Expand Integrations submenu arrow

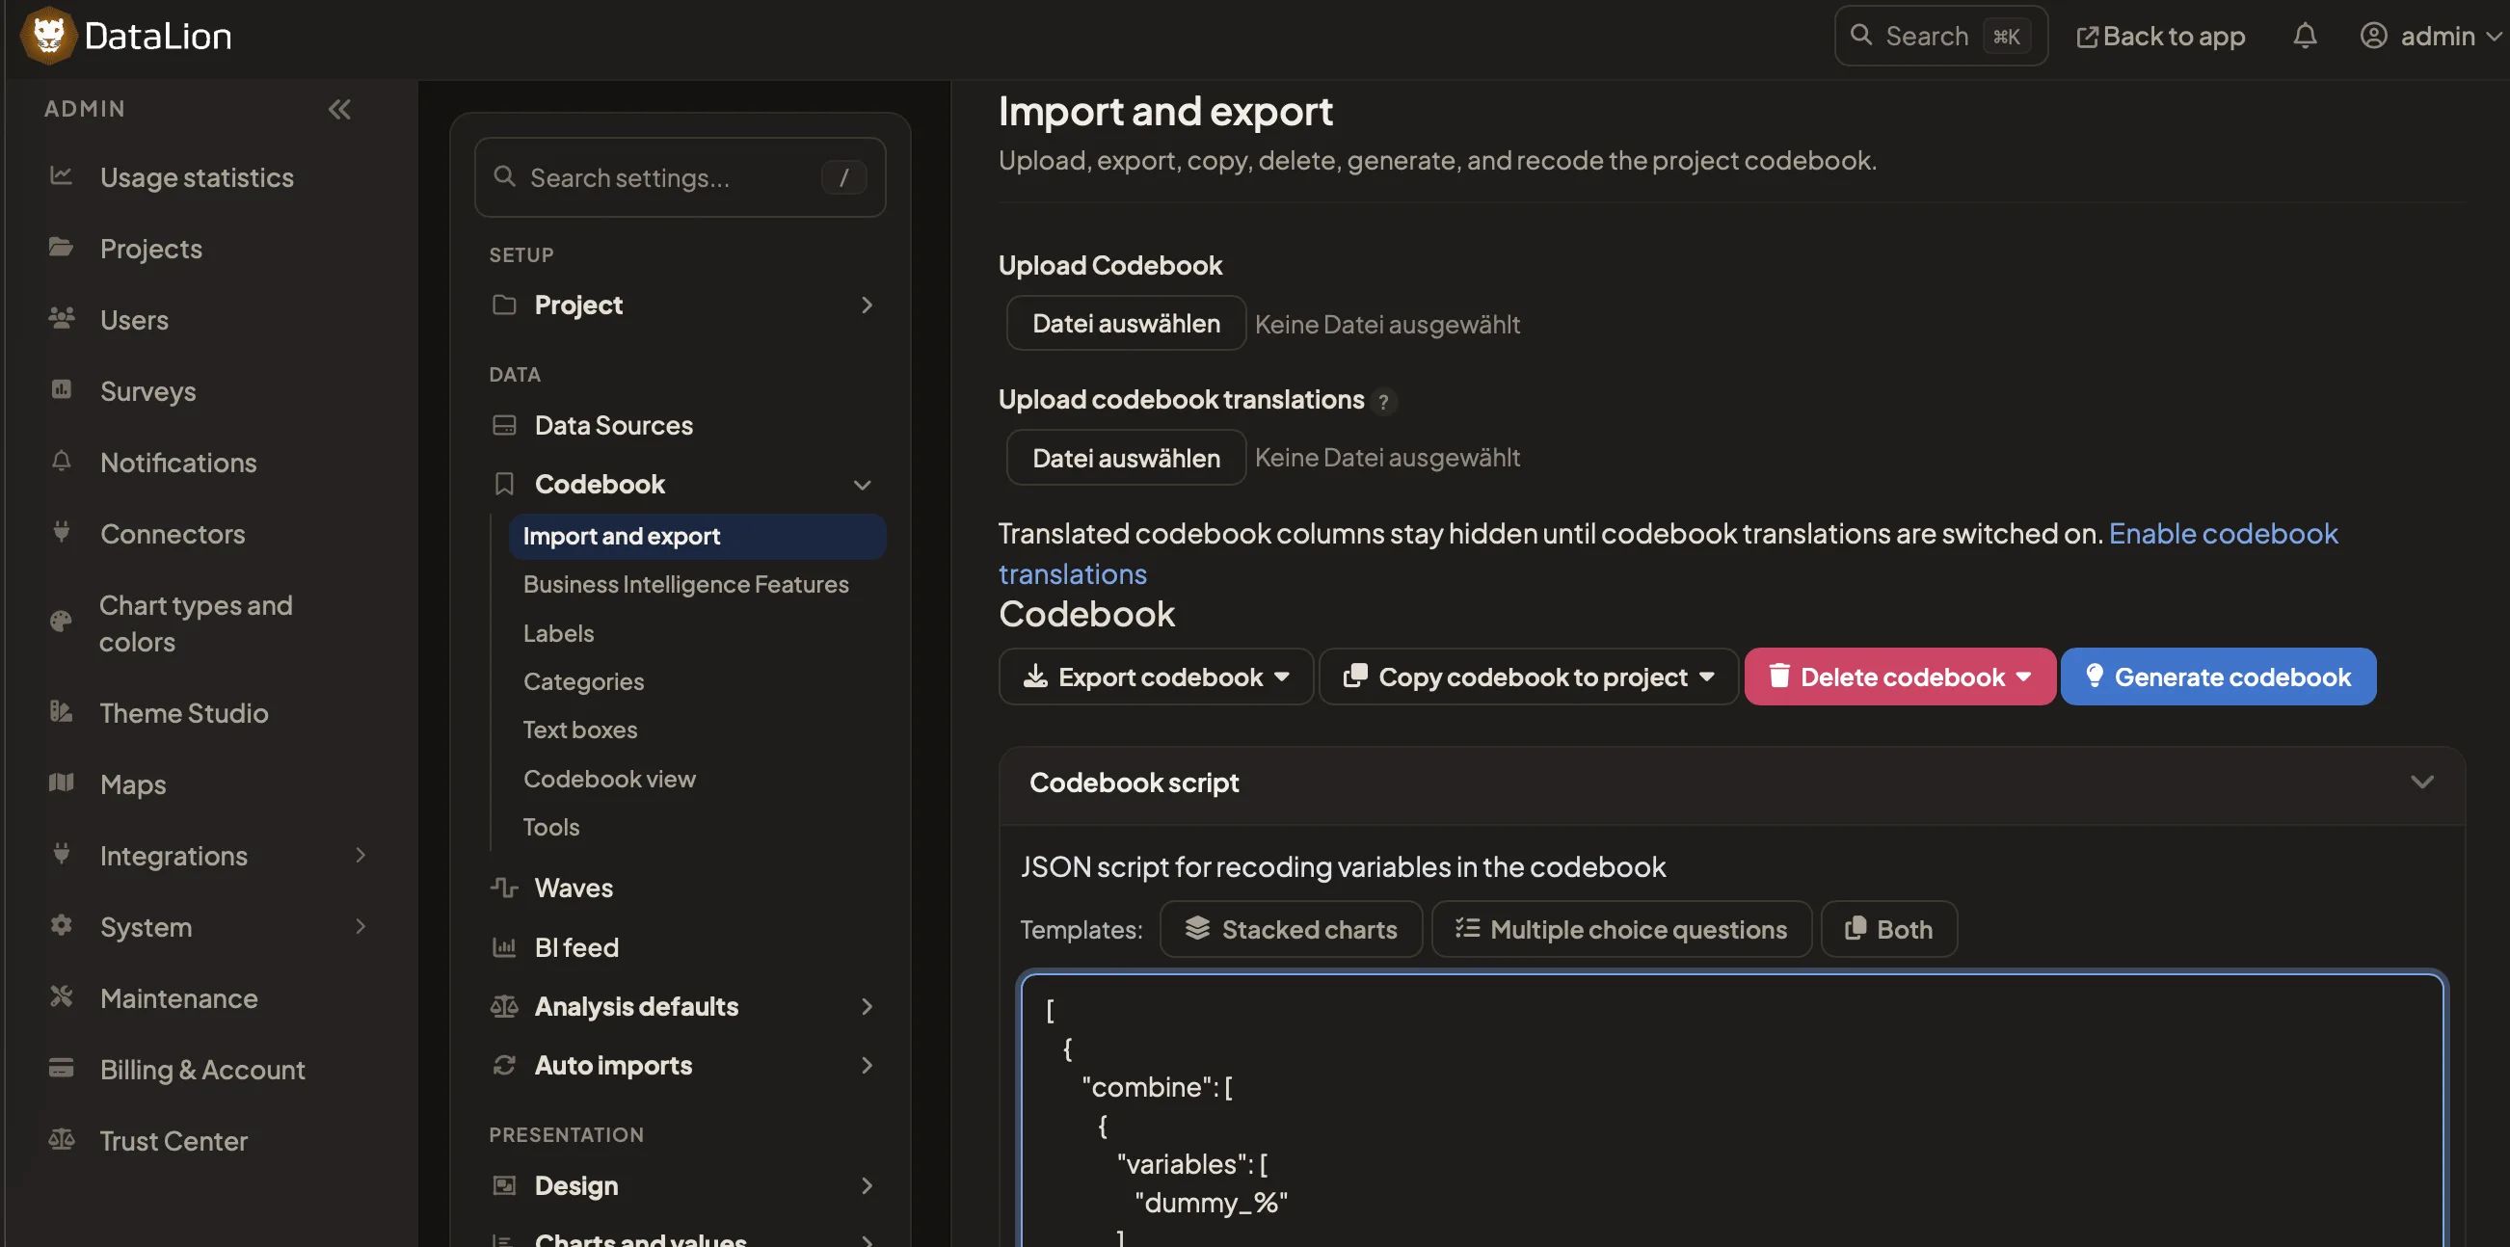tap(360, 855)
